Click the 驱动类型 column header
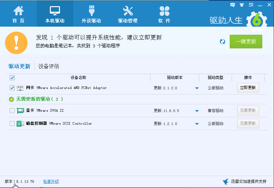Viewport: 274px width, 188px height. tap(215, 78)
